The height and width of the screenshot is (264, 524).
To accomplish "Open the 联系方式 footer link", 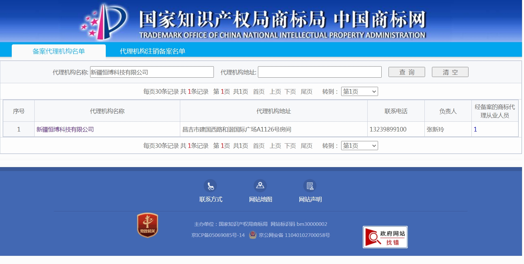I will pos(211,199).
